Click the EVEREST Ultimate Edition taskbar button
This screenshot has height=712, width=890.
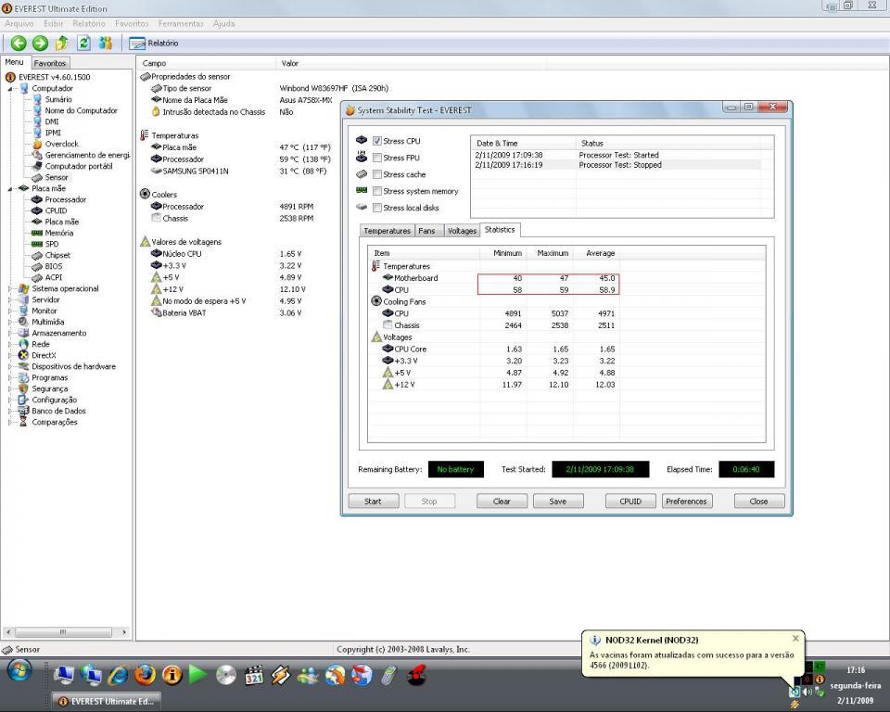(107, 701)
